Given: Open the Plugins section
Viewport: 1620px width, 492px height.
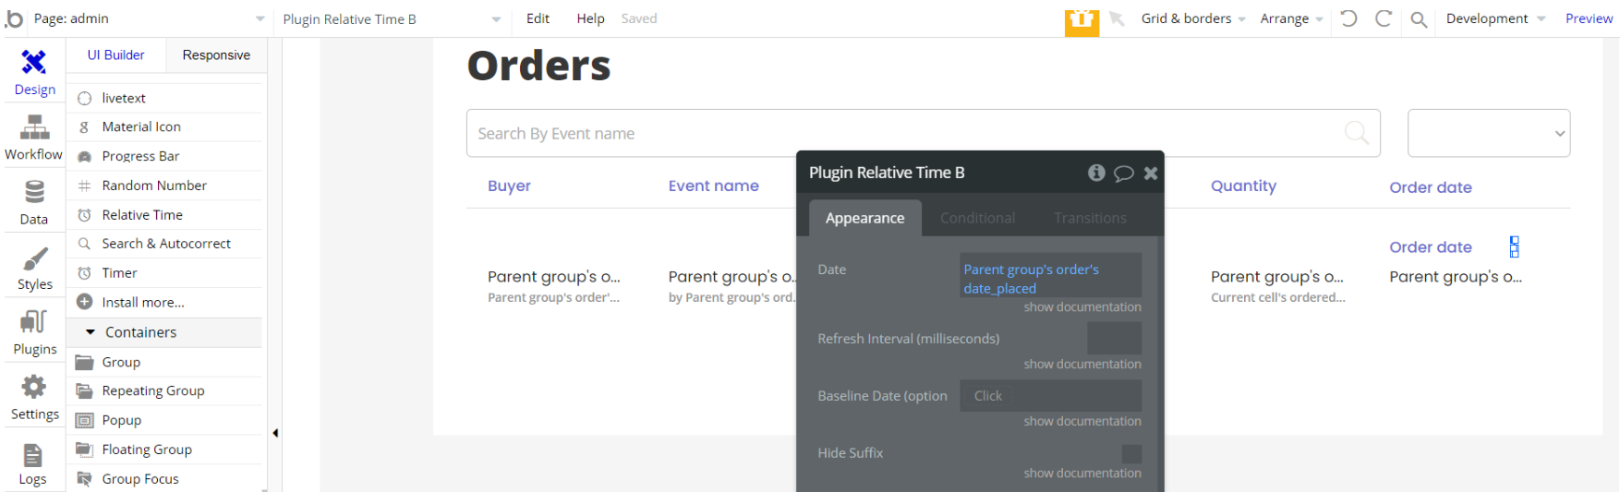Looking at the screenshot, I should point(34,332).
